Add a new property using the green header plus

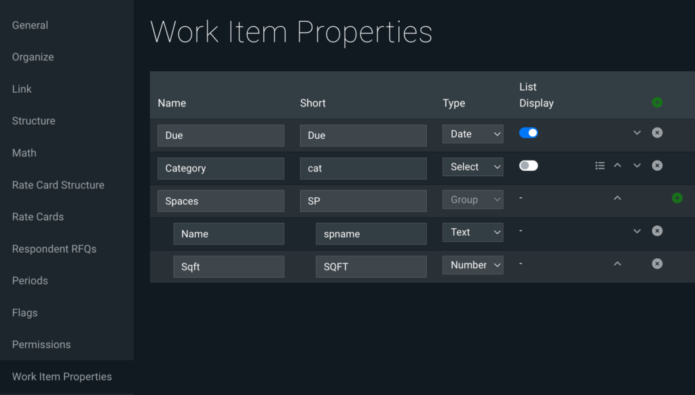click(x=657, y=102)
